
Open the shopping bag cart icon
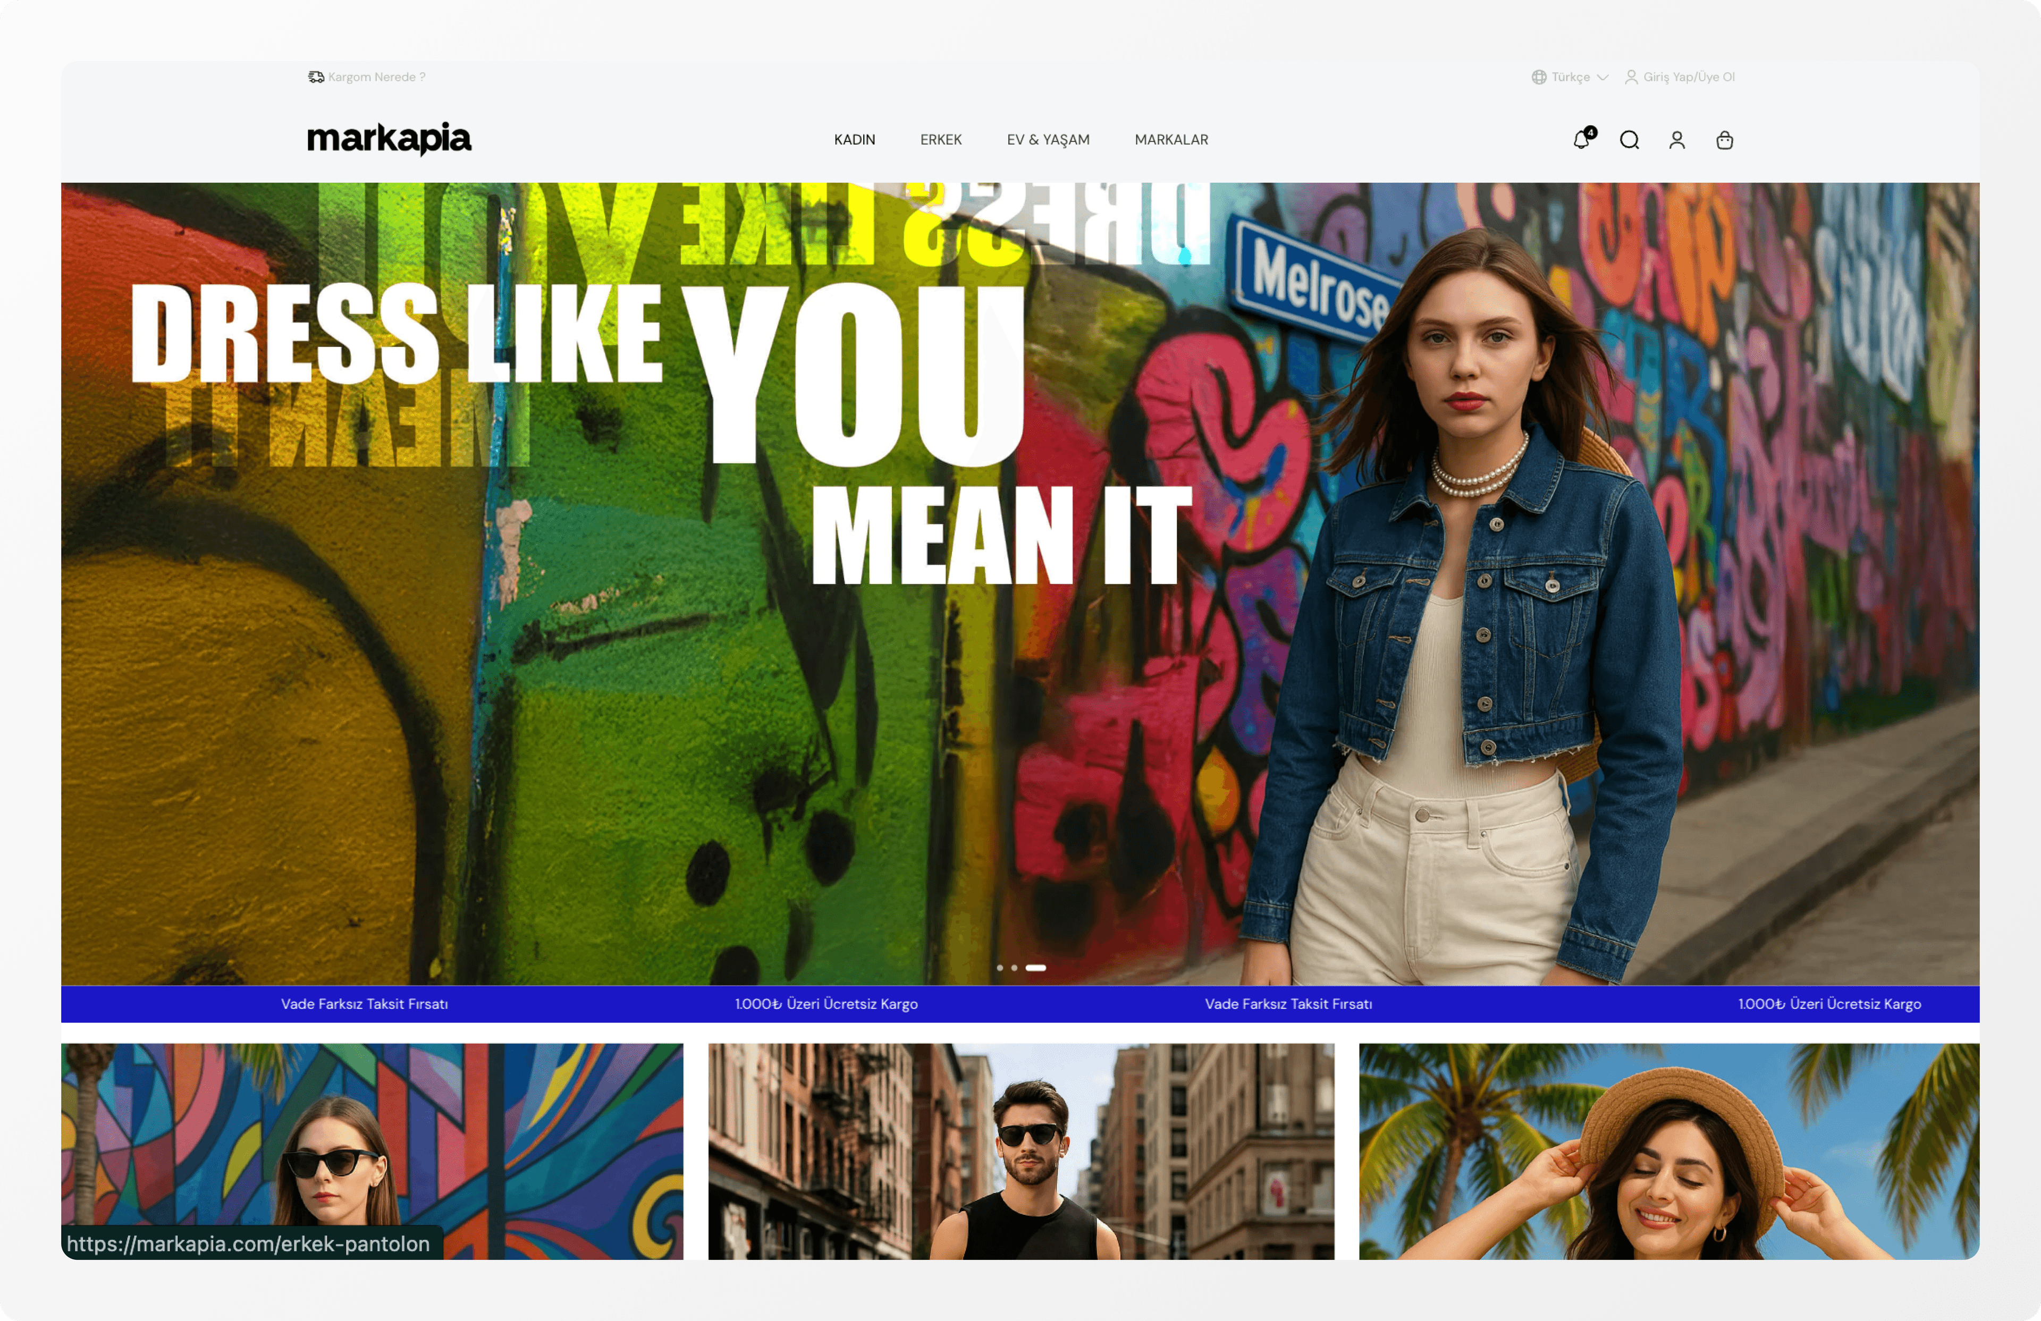(x=1725, y=140)
